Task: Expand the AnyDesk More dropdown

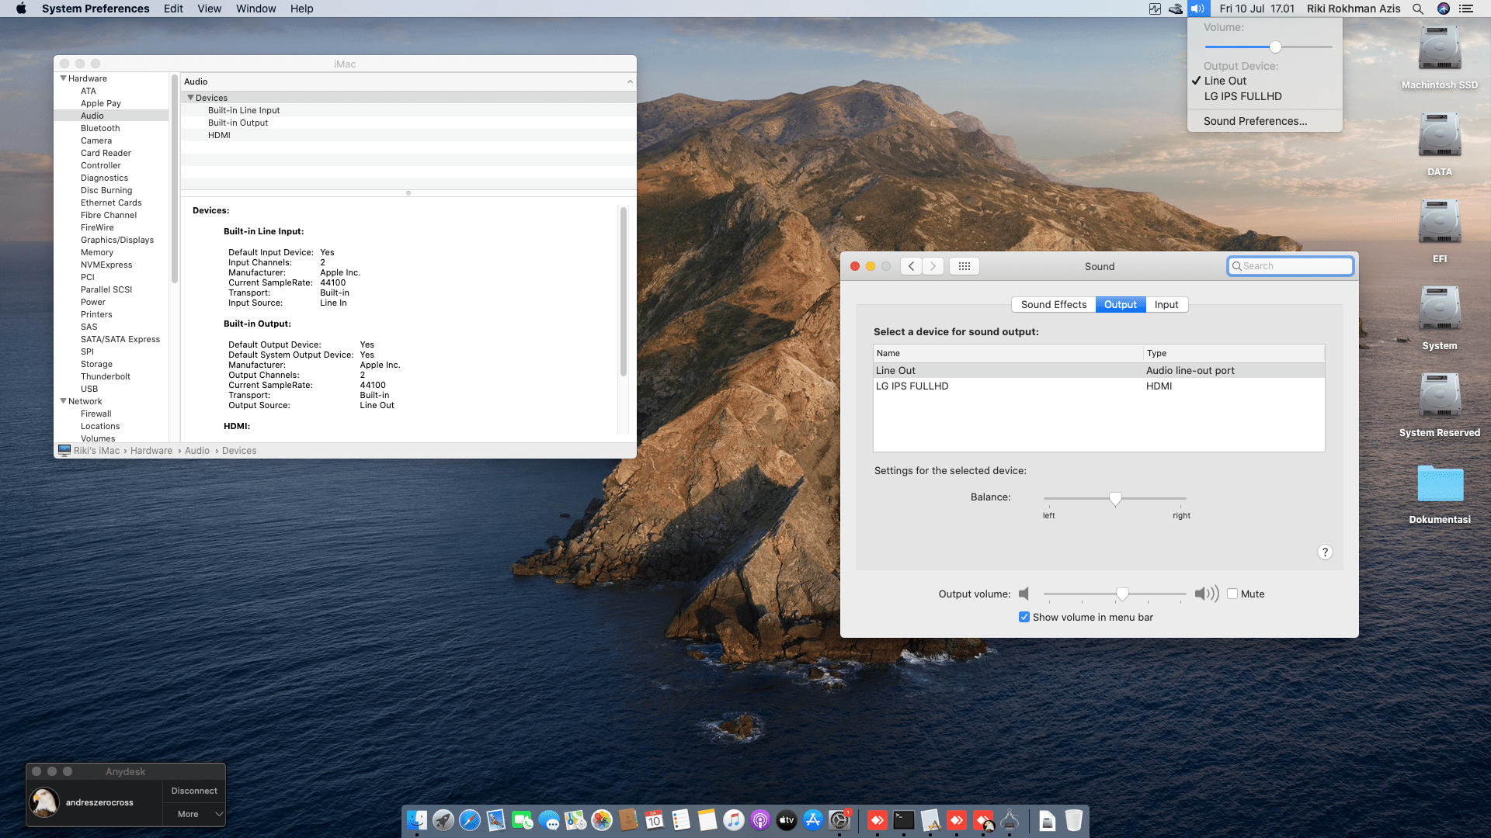Action: coord(194,814)
